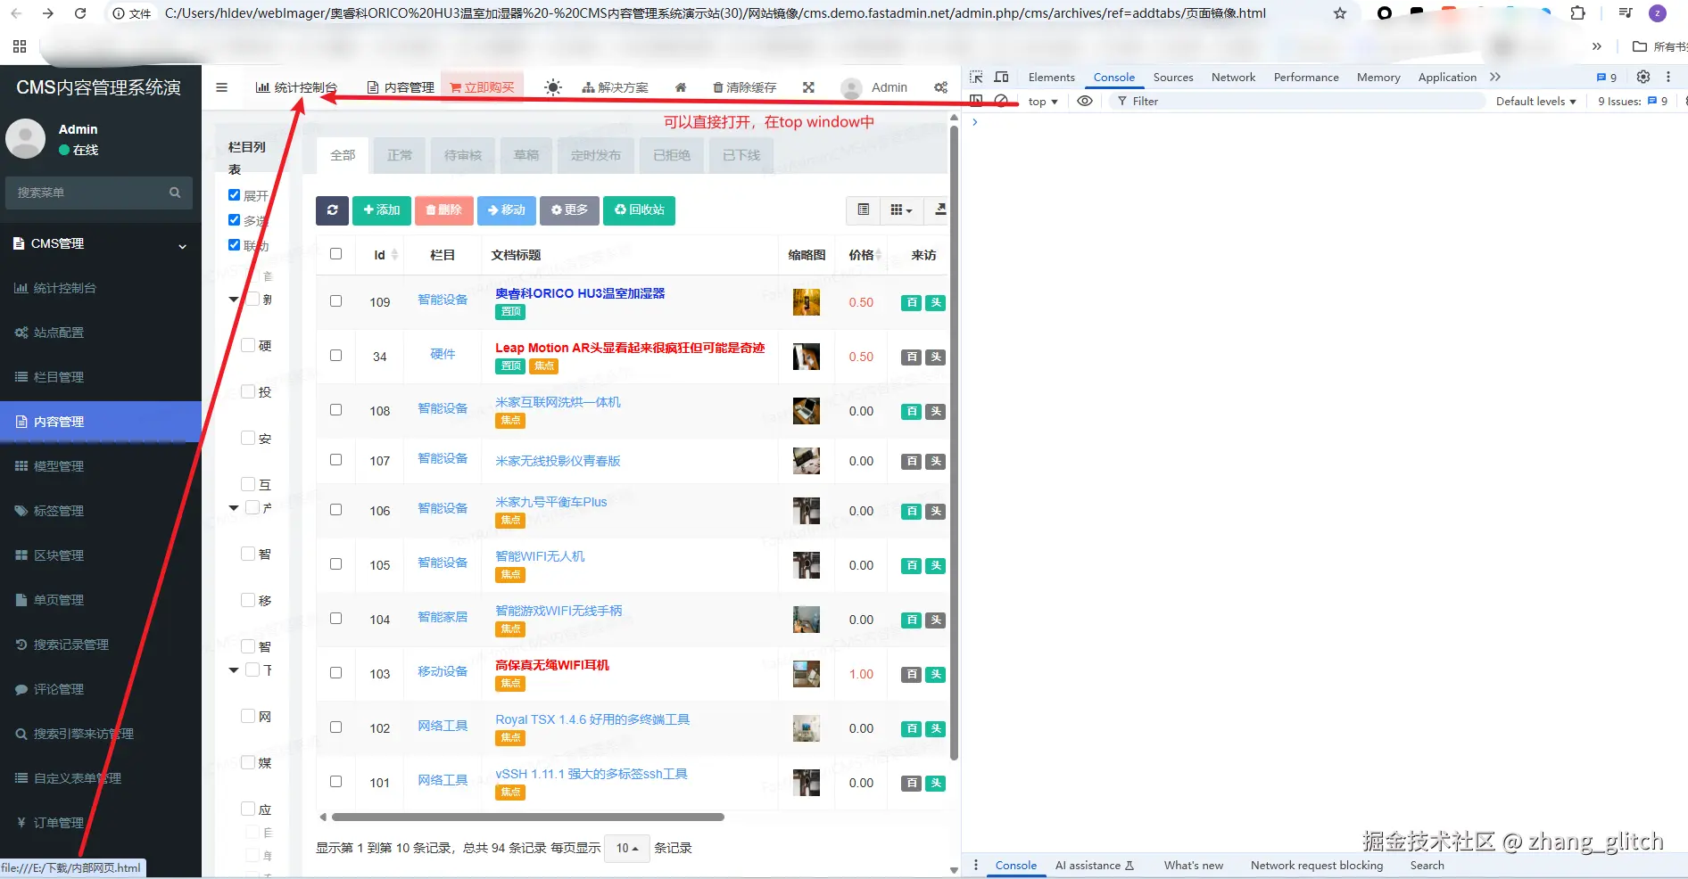1688x879 pixels.
Task: Select the checkbox for row 109
Action: (335, 301)
